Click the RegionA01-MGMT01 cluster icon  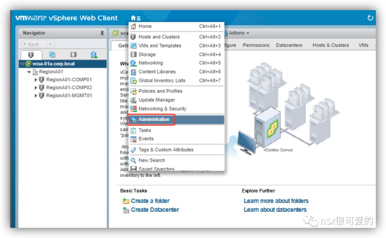pos(41,95)
